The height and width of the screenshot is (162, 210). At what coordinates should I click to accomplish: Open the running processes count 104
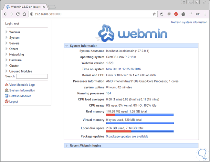(109, 93)
